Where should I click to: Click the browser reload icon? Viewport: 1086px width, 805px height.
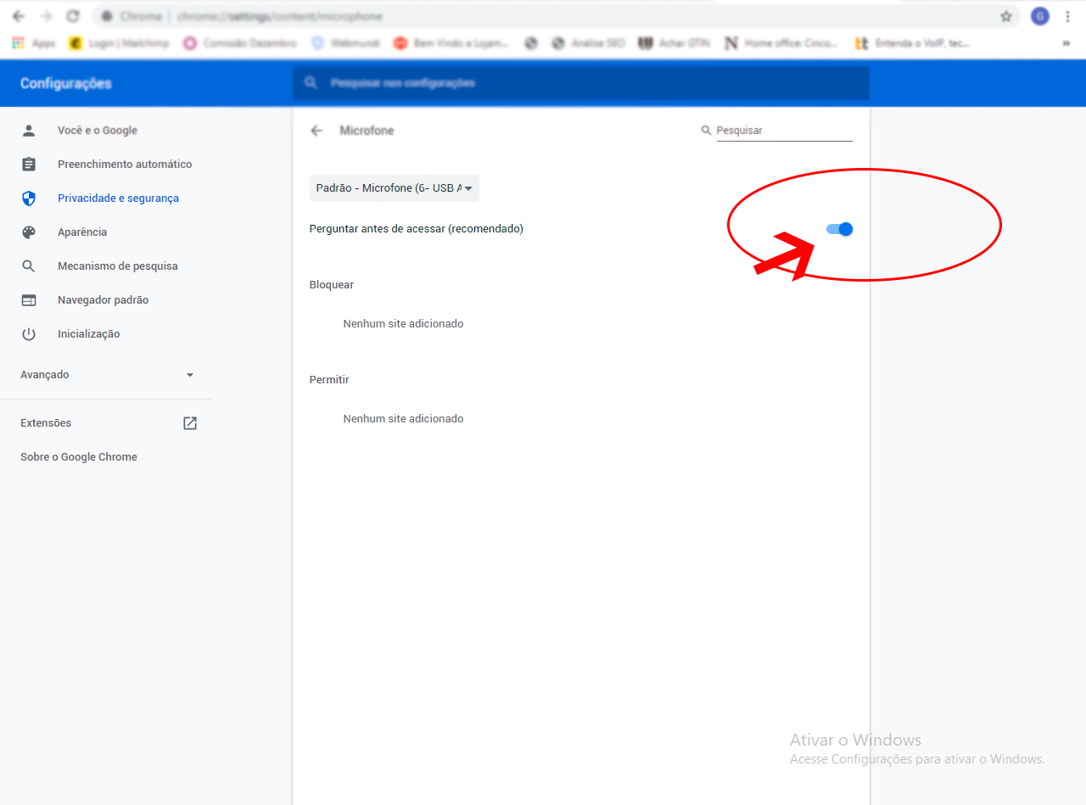click(x=73, y=16)
